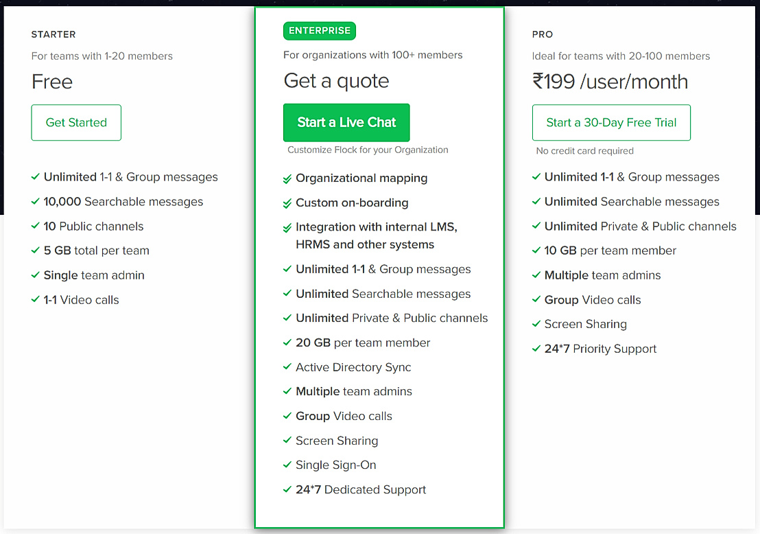Click checkmark next to Single Sign-On
Screen dimensions: 760x534
click(287, 465)
